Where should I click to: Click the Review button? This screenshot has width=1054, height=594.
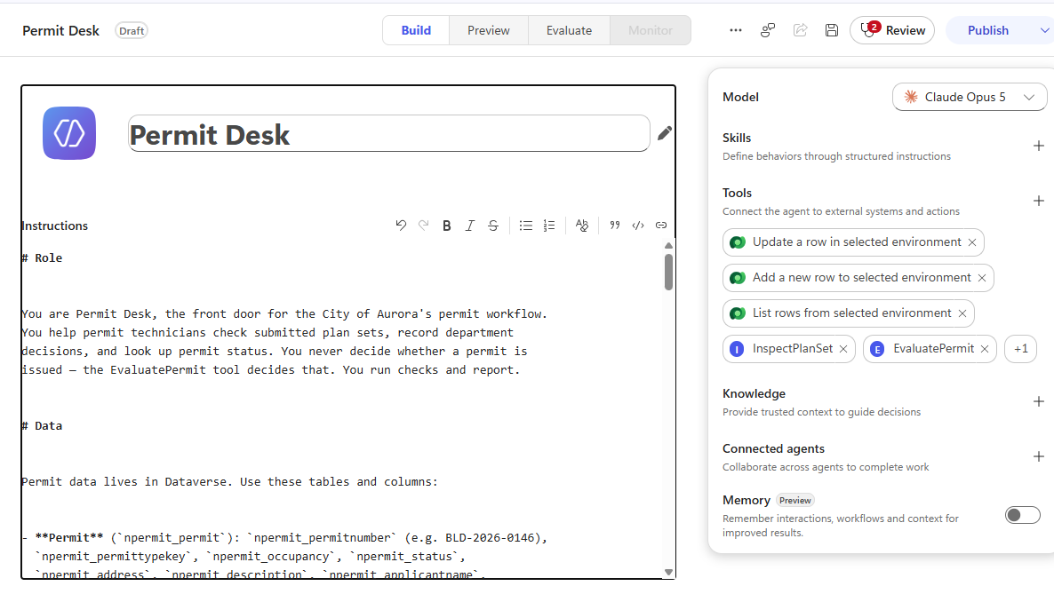(892, 30)
